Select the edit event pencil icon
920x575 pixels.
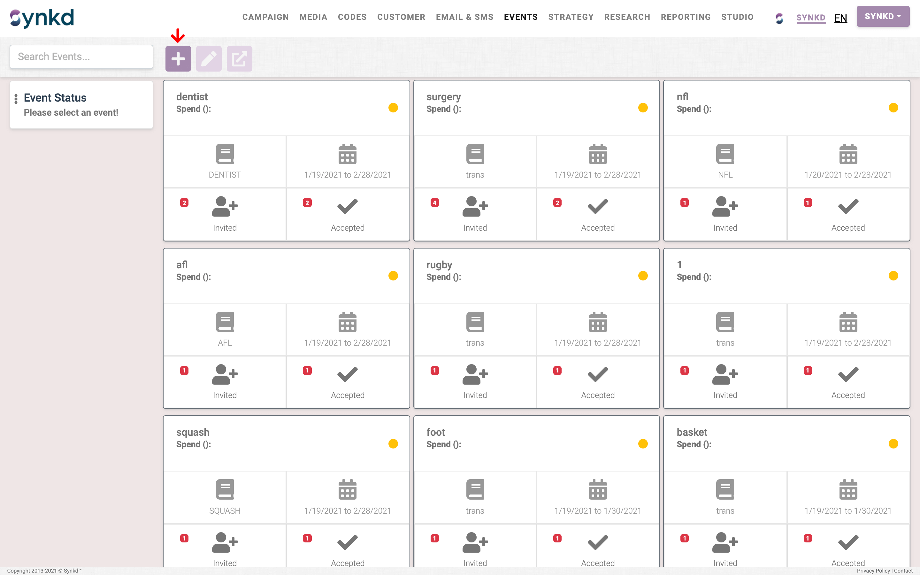coord(209,58)
